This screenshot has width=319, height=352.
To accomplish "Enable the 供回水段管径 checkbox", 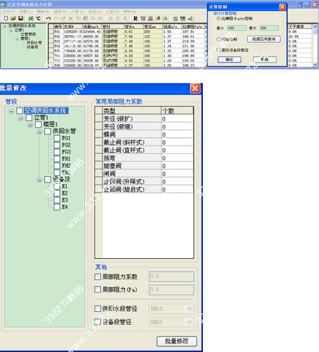I will coord(98,309).
